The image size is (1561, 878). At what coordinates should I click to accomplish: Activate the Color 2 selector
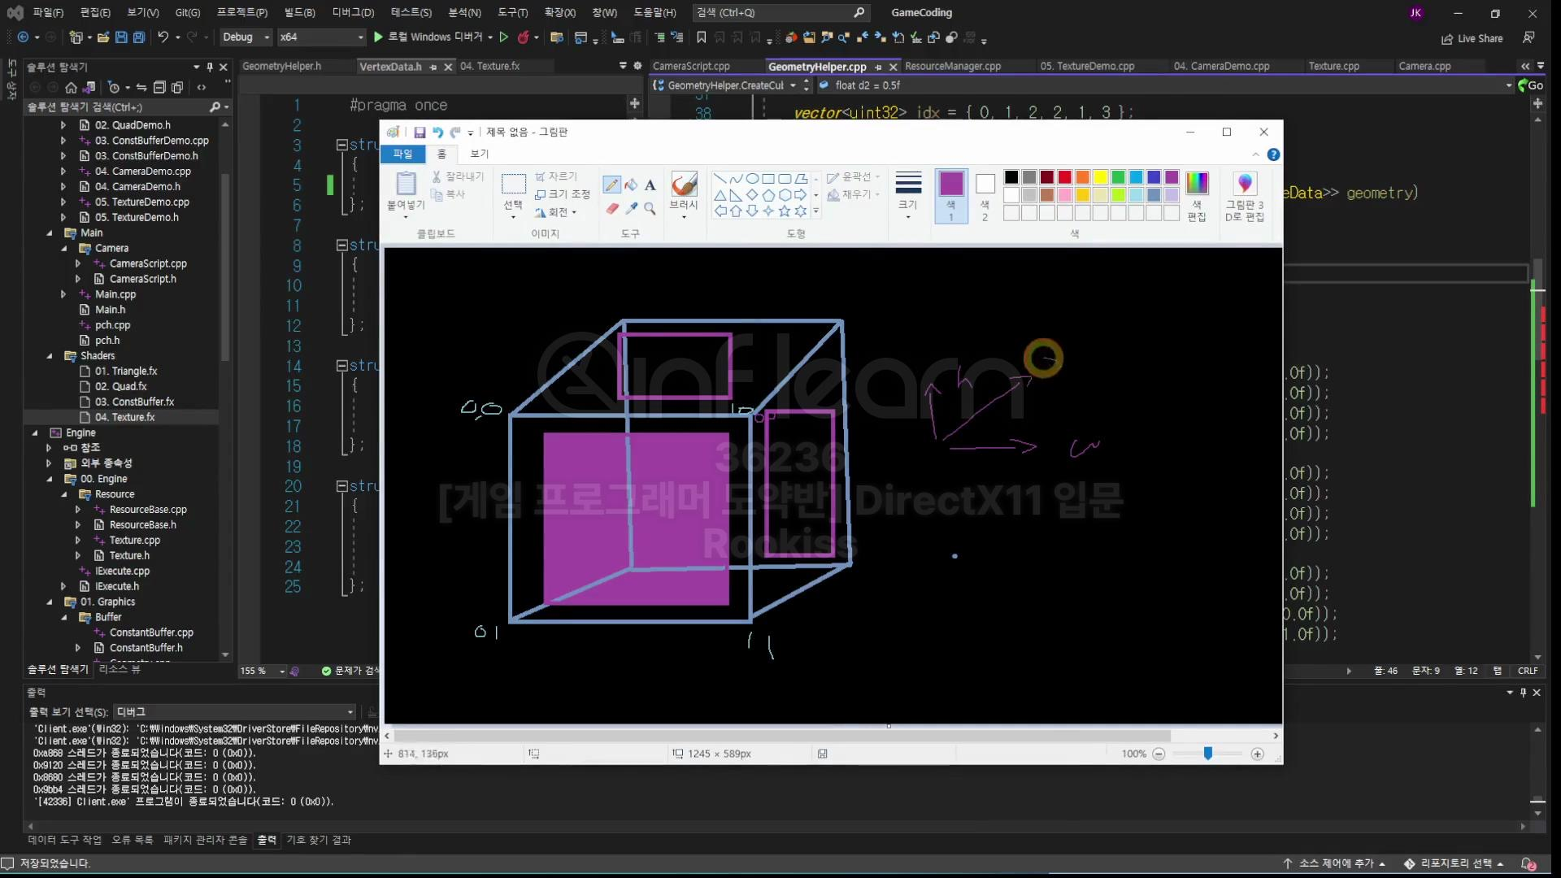click(985, 195)
